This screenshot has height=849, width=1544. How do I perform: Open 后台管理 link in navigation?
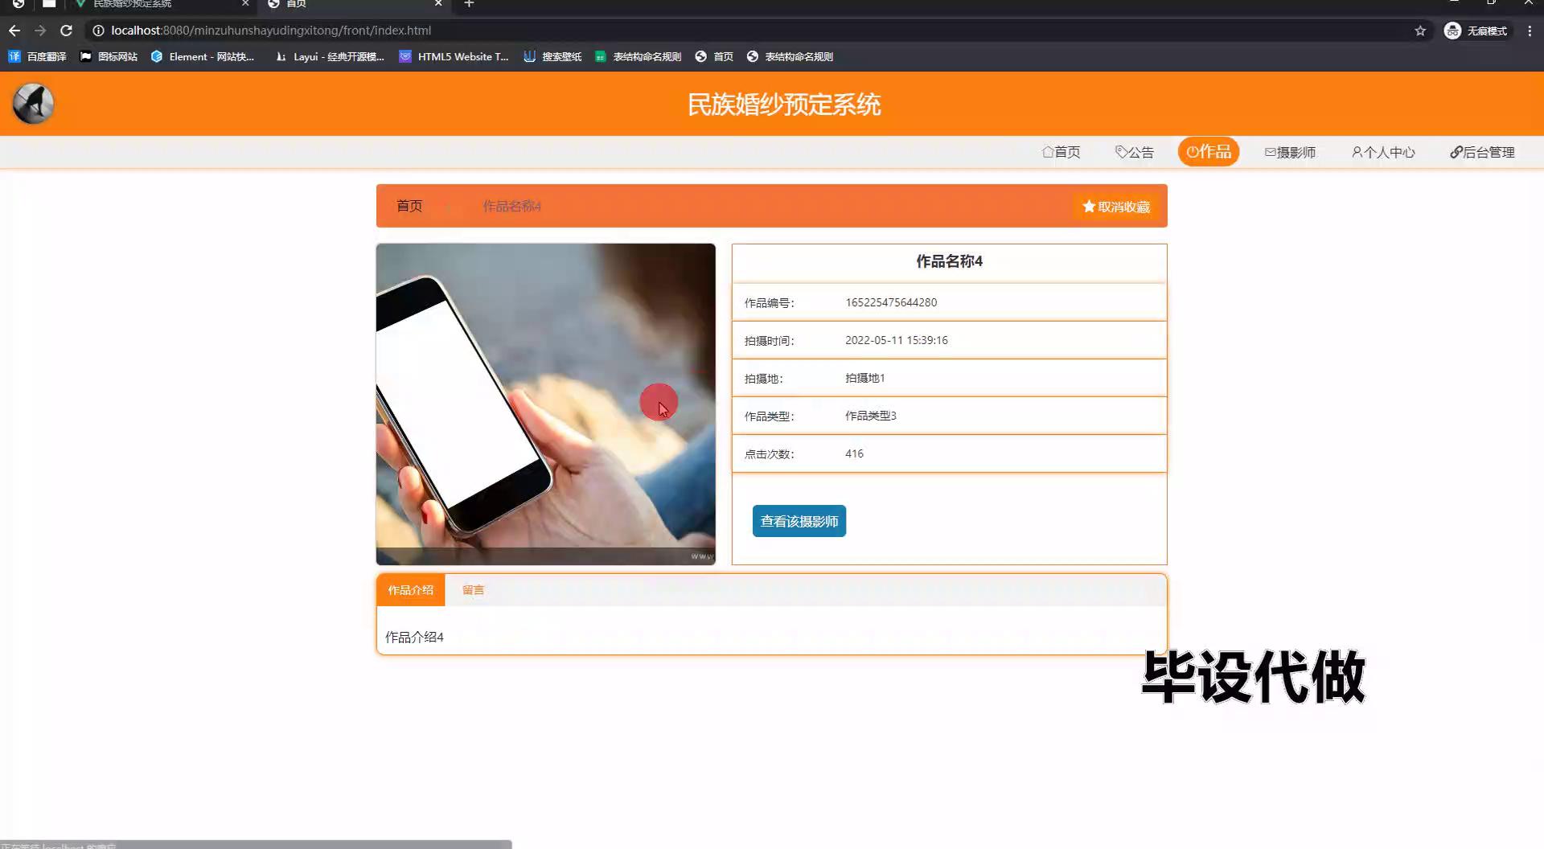[1482, 152]
